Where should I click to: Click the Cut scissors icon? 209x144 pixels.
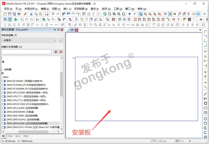31,14
